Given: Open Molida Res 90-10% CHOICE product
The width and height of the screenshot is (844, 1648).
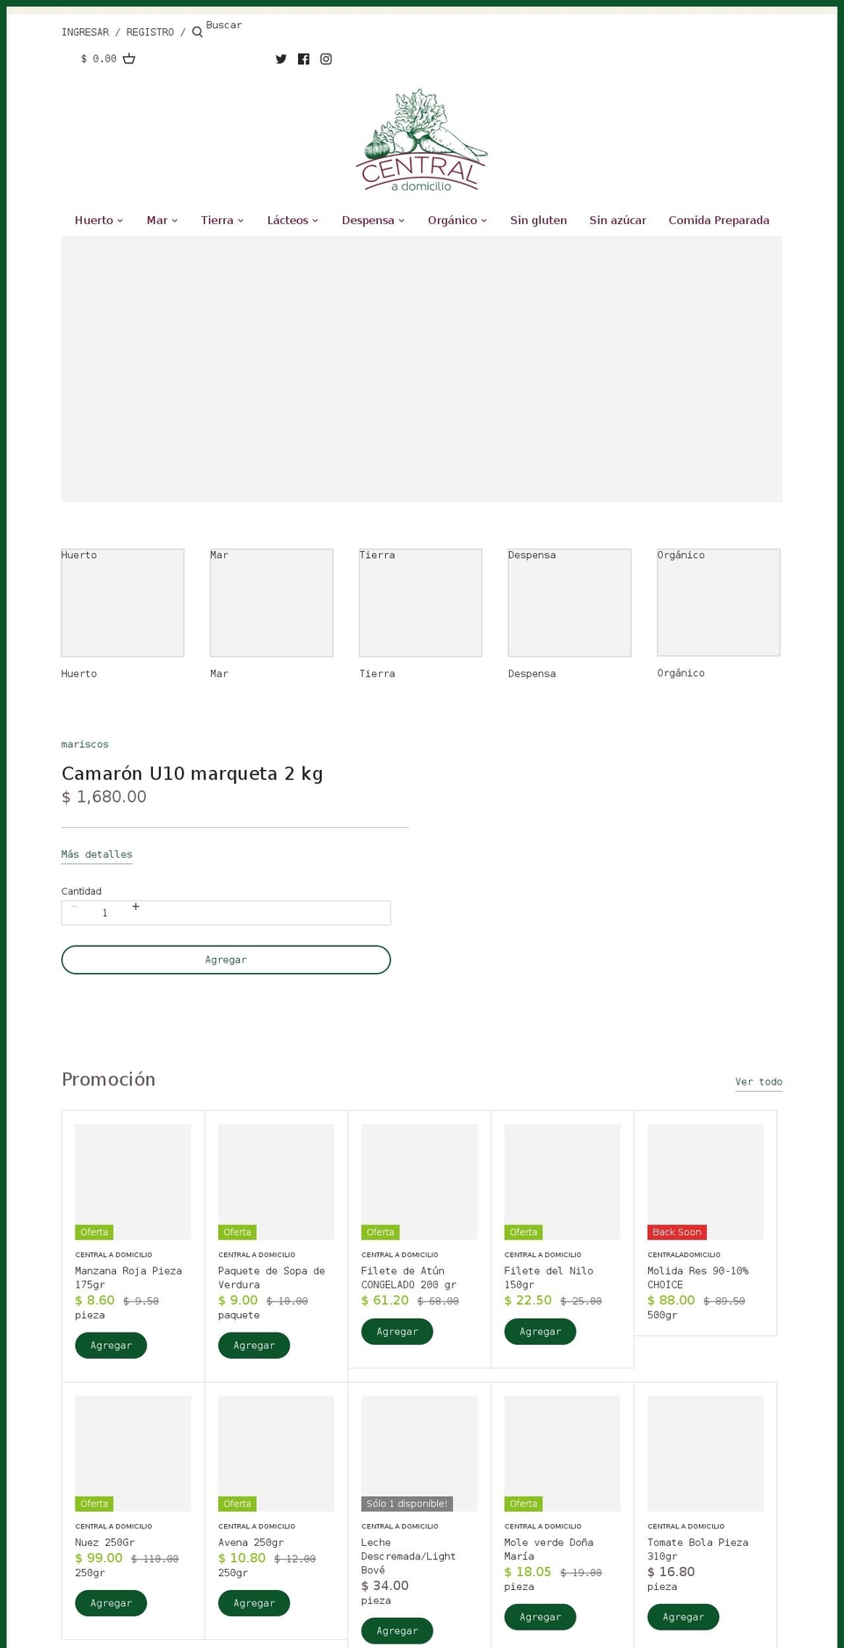Looking at the screenshot, I should point(698,1278).
